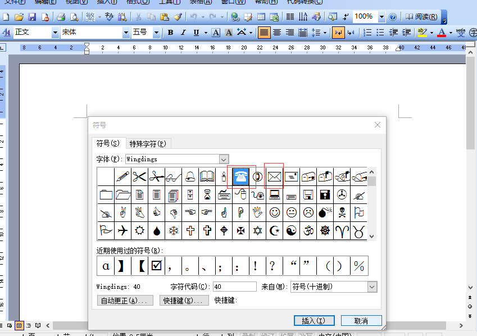Click the 字符代码 input field

coord(234,287)
